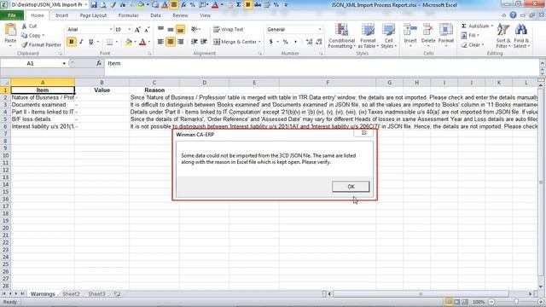Image resolution: width=546 pixels, height=307 pixels.
Task: Open the Font size dropdown
Action: coord(130,30)
